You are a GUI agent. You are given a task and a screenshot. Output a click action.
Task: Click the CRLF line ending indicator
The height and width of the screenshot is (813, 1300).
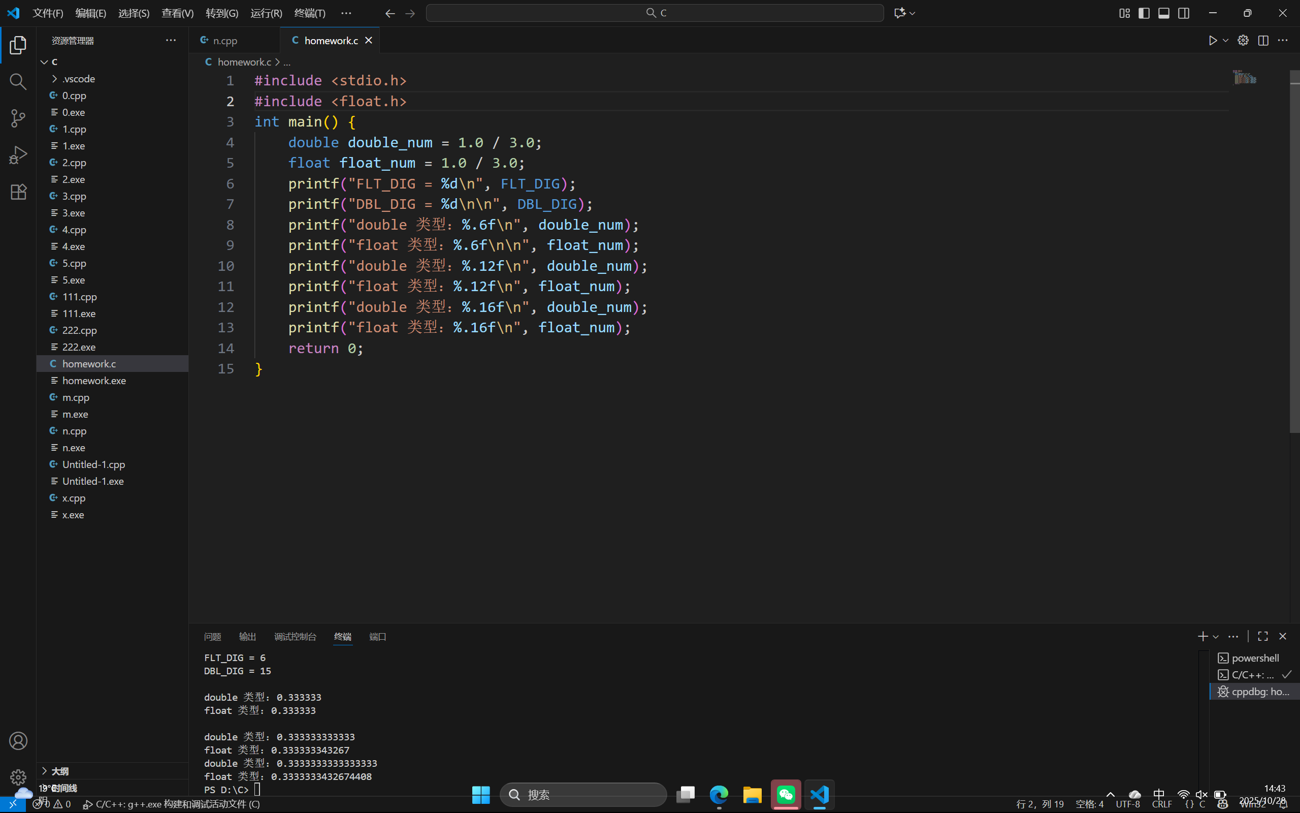point(1161,804)
